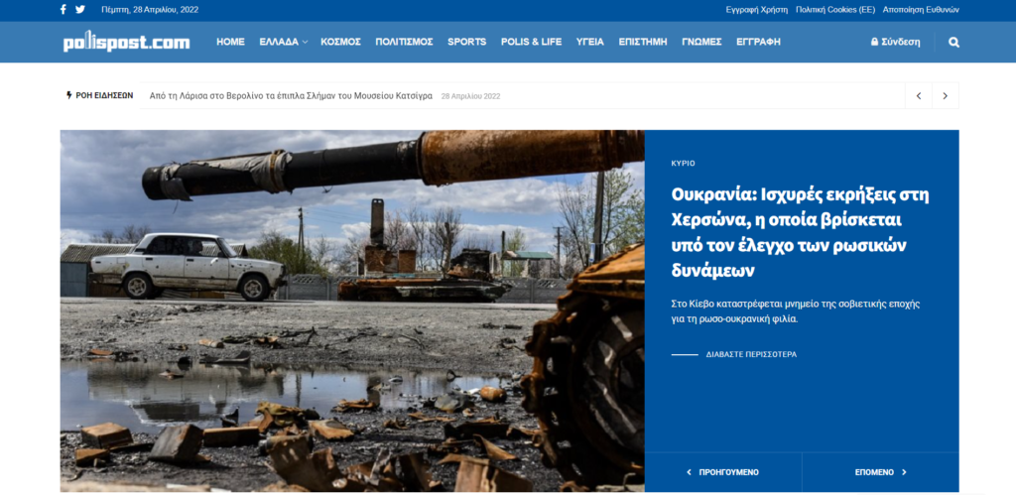Show next news ticker item
Viewport: 1016px width, 495px height.
(945, 96)
